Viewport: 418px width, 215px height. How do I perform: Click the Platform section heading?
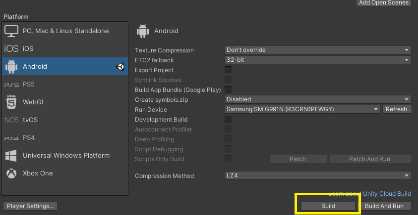[16, 17]
